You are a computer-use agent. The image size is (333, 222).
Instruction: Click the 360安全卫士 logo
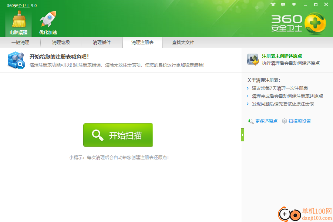click(x=298, y=23)
